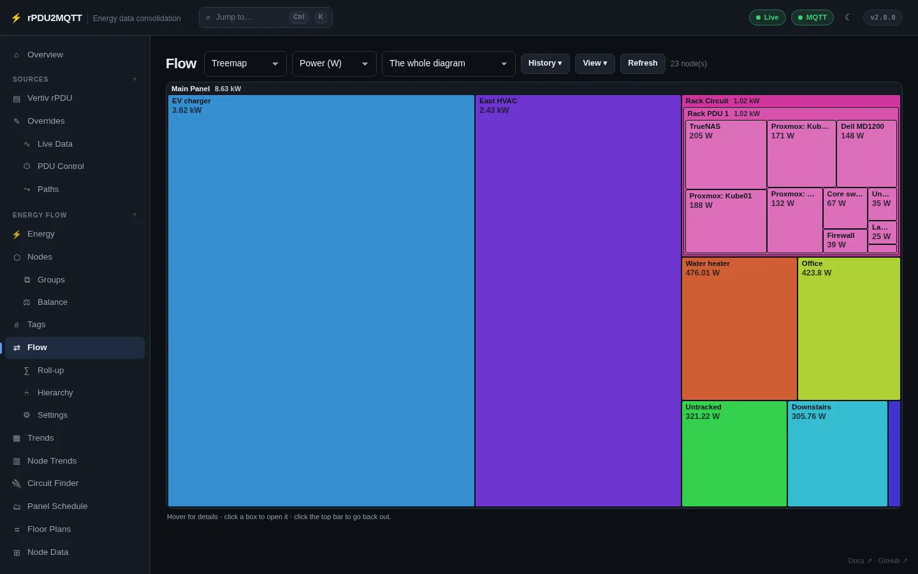918x574 pixels.
Task: Collapse the Energy Flow sidebar section
Action: pyautogui.click(x=75, y=215)
